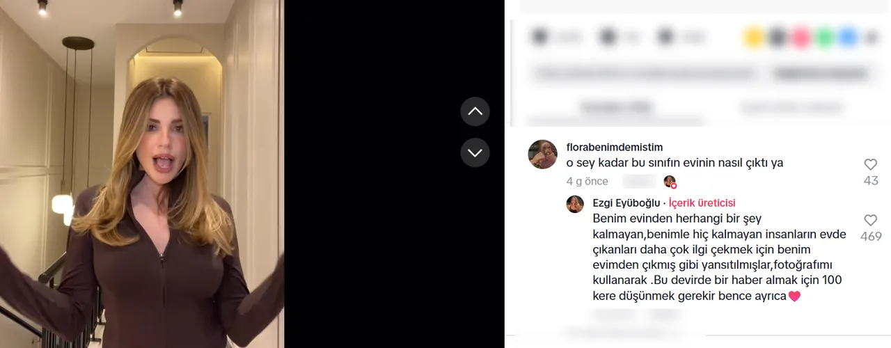Pause the video by clicking the player
The height and width of the screenshot is (348, 891).
[x=142, y=174]
